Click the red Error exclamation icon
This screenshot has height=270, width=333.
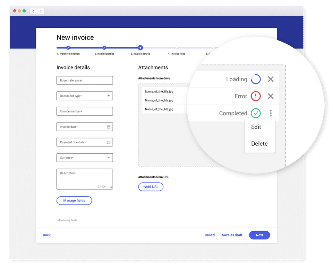[x=256, y=96]
